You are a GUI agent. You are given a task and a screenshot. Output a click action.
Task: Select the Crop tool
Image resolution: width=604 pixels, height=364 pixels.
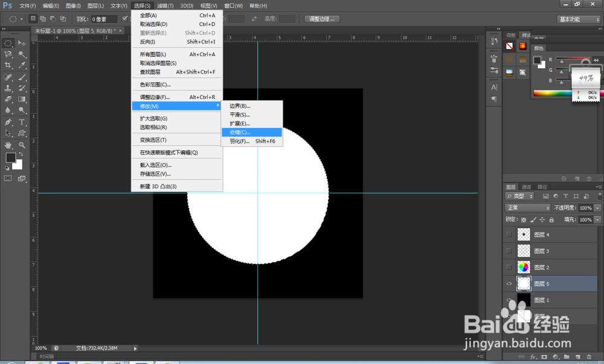tap(8, 65)
